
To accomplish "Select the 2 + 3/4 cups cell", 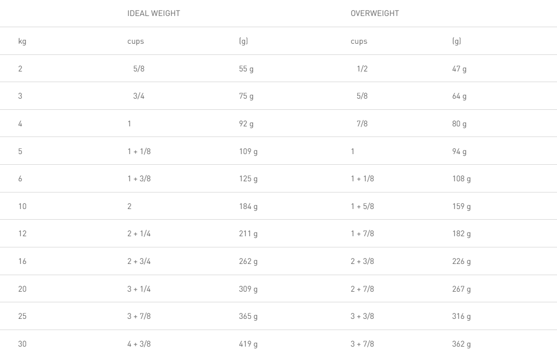I will [x=140, y=262].
